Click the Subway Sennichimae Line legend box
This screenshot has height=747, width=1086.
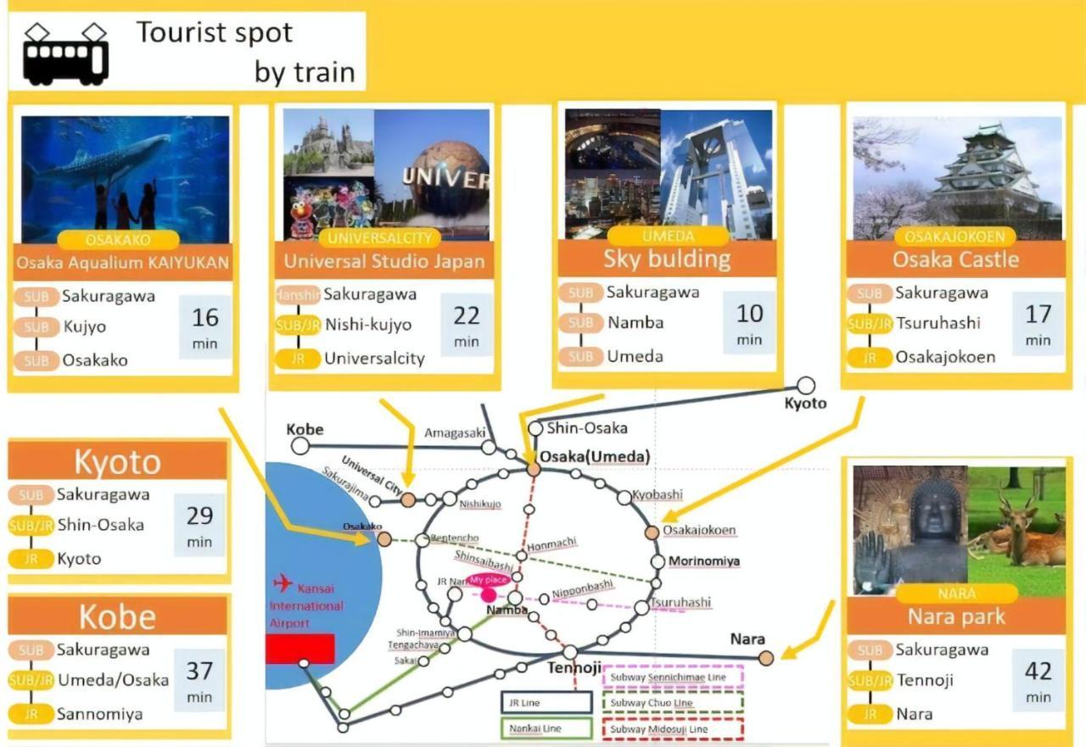pos(672,677)
